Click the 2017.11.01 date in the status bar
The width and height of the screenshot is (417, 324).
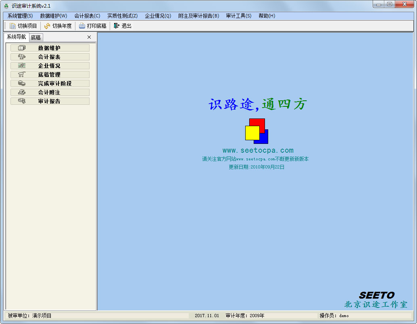tap(207, 316)
